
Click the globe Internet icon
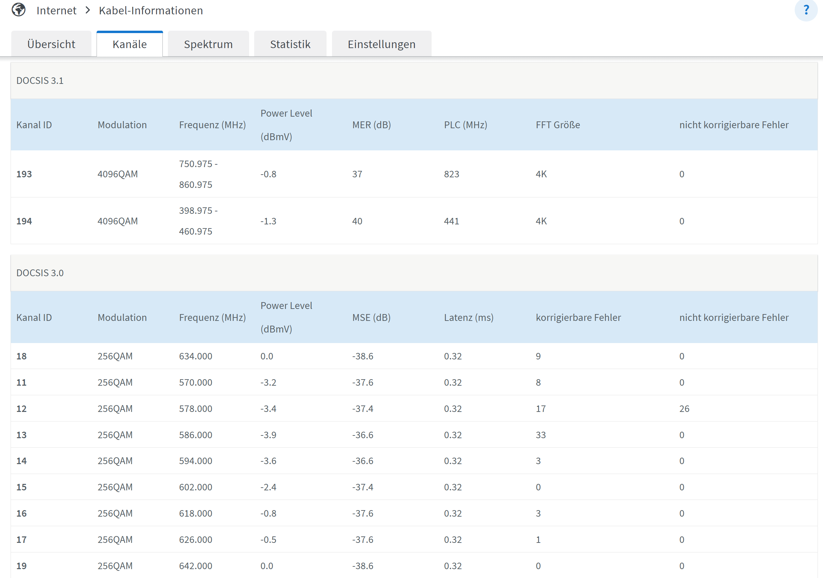click(x=19, y=10)
